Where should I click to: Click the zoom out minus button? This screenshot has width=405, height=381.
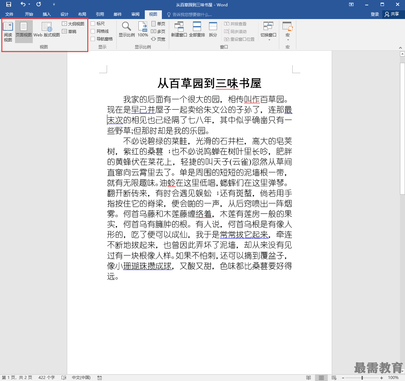tap(343, 378)
